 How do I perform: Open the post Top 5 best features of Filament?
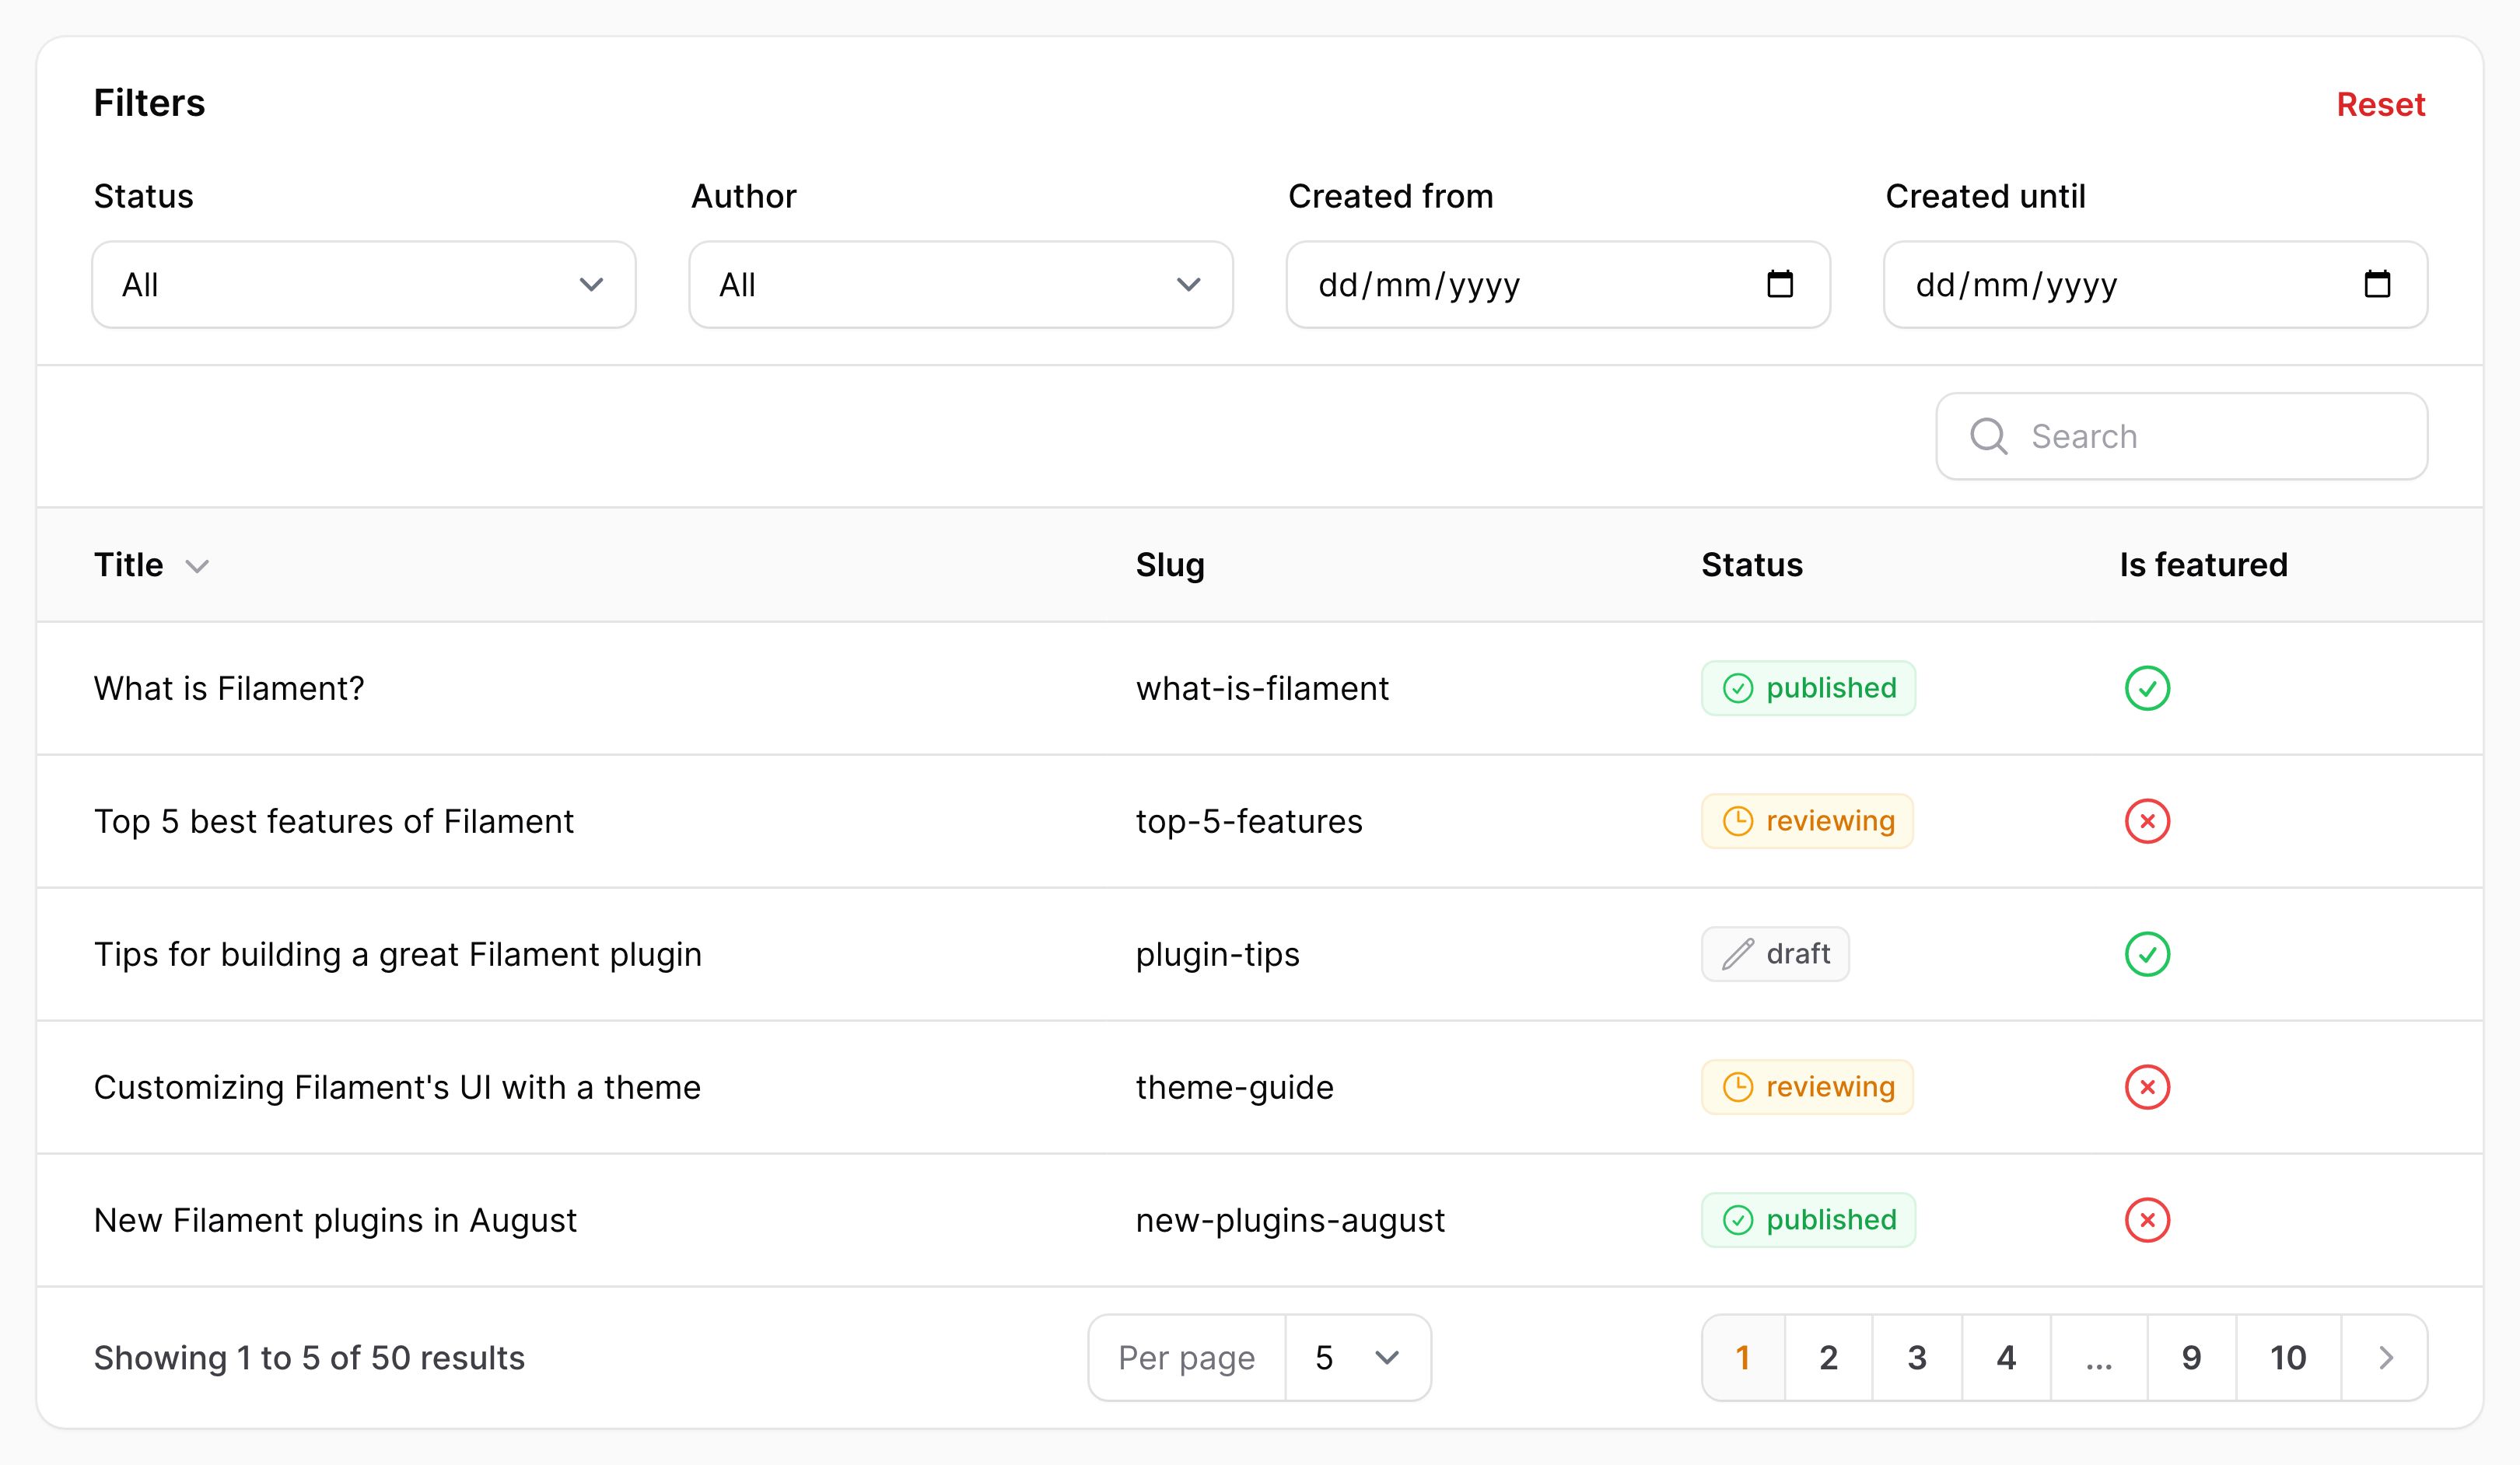pyautogui.click(x=334, y=821)
